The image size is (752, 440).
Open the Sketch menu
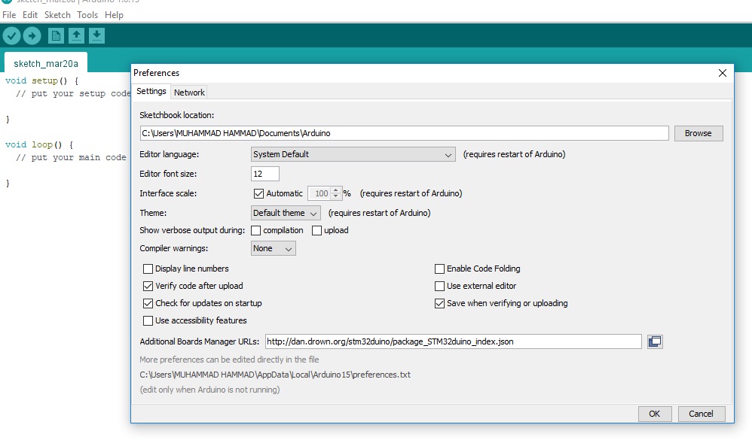[x=57, y=15]
